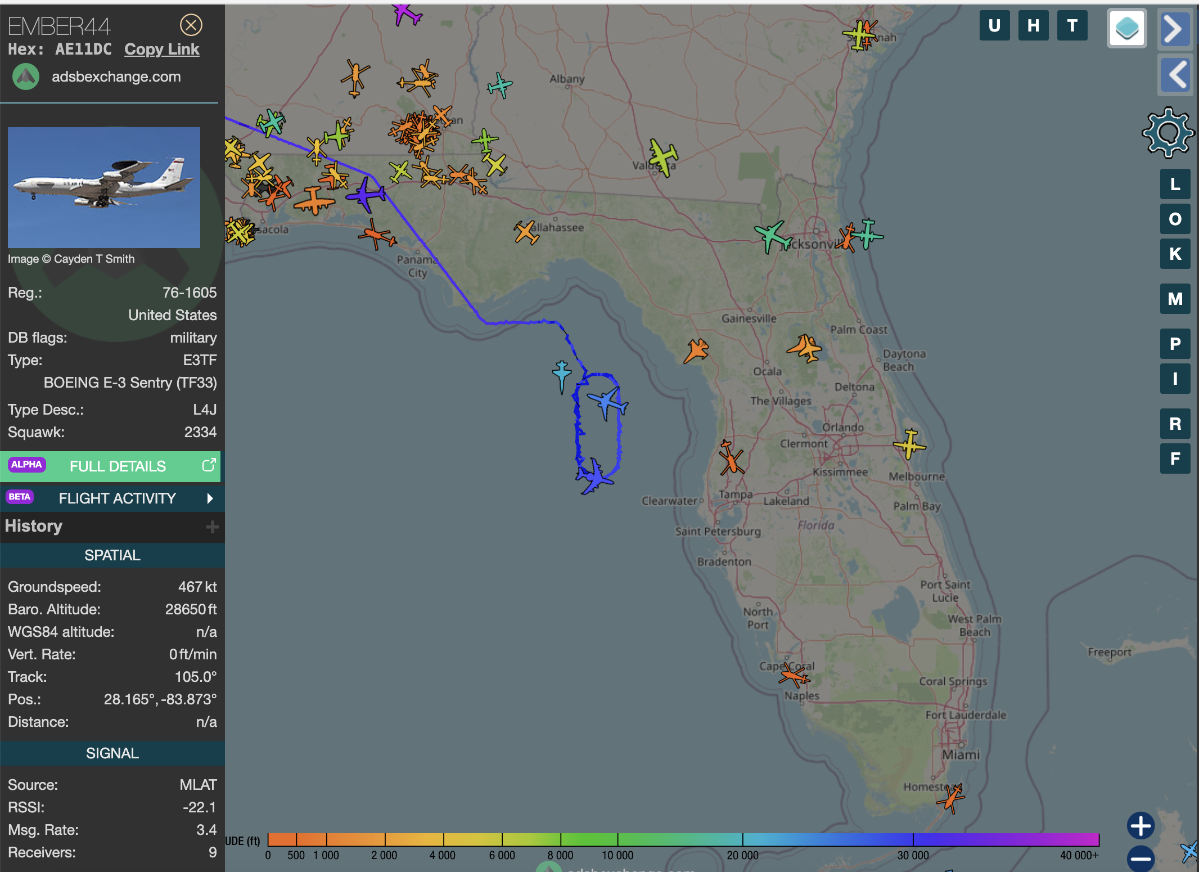Open the adsbexchange.com site link
Image resolution: width=1199 pixels, height=872 pixels.
click(x=116, y=77)
